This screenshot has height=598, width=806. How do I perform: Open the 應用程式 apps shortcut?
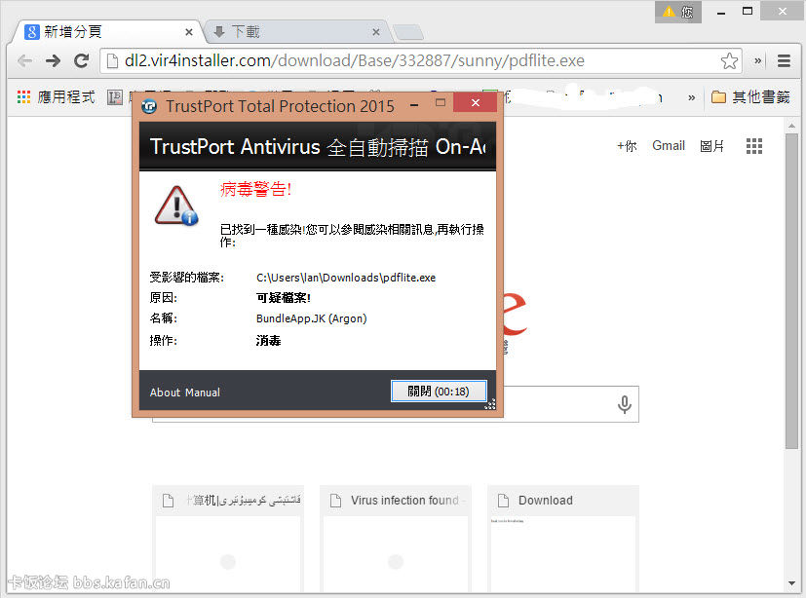(x=56, y=97)
